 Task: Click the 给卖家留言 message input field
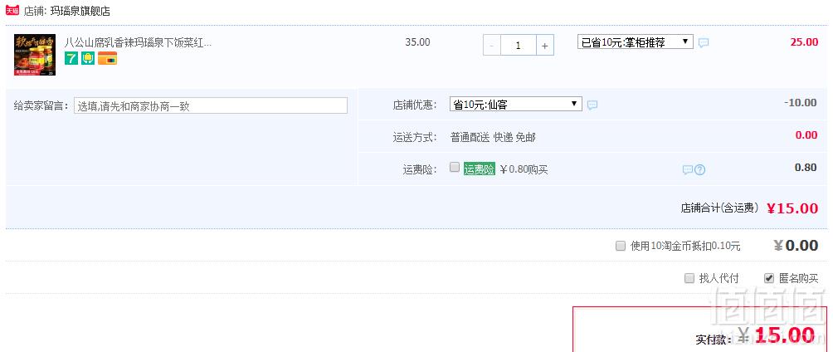pyautogui.click(x=211, y=105)
